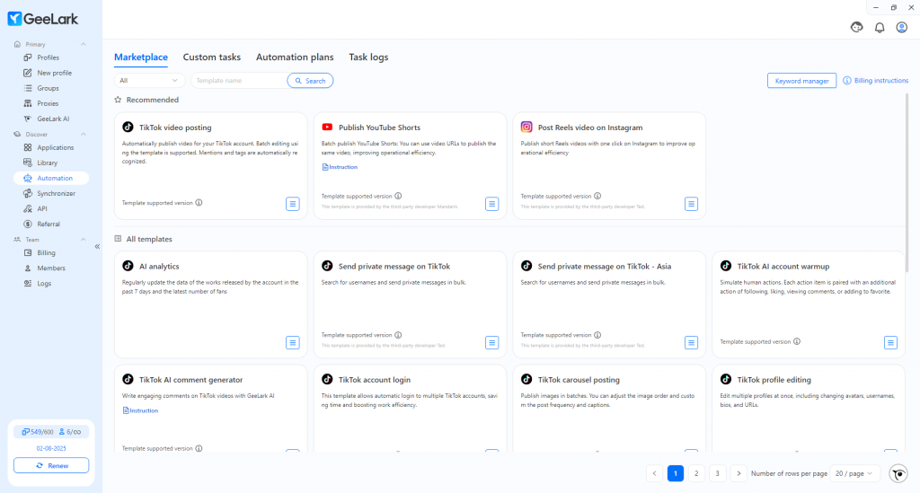Image resolution: width=920 pixels, height=493 pixels.
Task: Open details icon for Post Reels video on Instagram
Action: click(x=691, y=204)
